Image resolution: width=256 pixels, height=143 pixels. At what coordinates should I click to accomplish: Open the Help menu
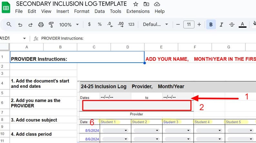tap(160, 11)
